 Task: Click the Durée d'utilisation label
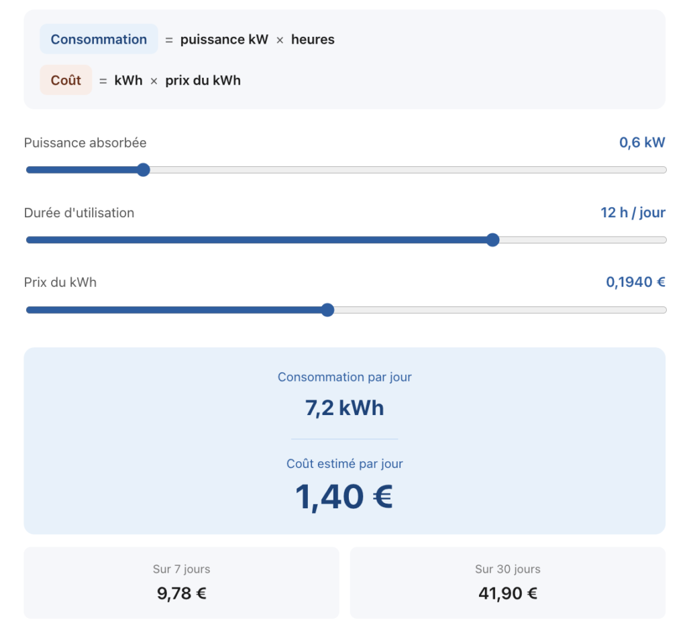79,213
